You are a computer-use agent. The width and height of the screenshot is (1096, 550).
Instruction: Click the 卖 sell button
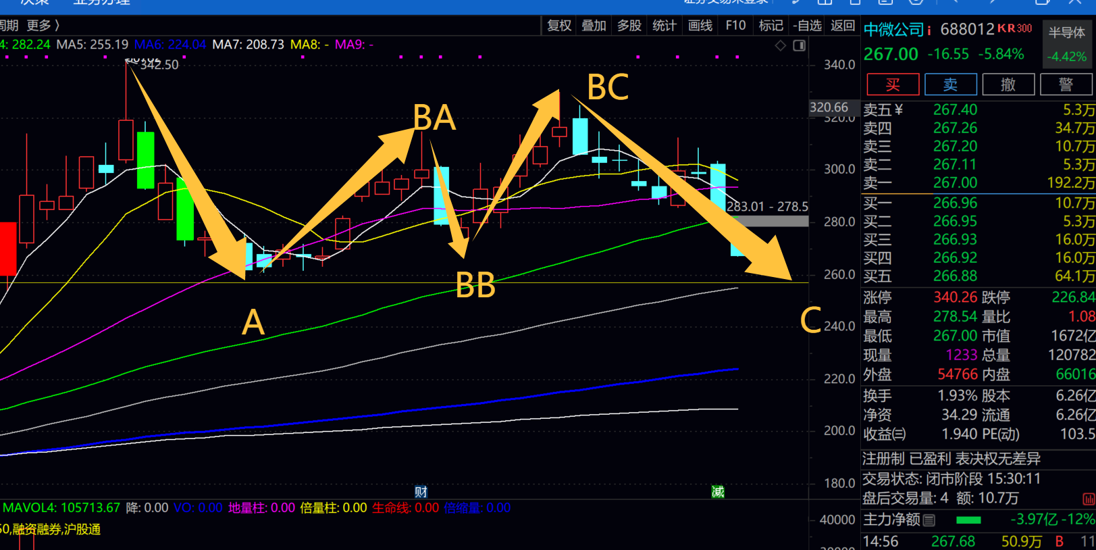[950, 84]
